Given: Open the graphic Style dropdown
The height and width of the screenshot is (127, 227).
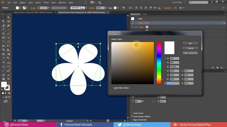Looking at the screenshot, I should pos(118,8).
